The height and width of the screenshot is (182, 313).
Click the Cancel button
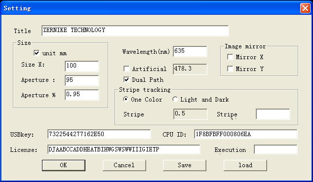[x=124, y=165]
